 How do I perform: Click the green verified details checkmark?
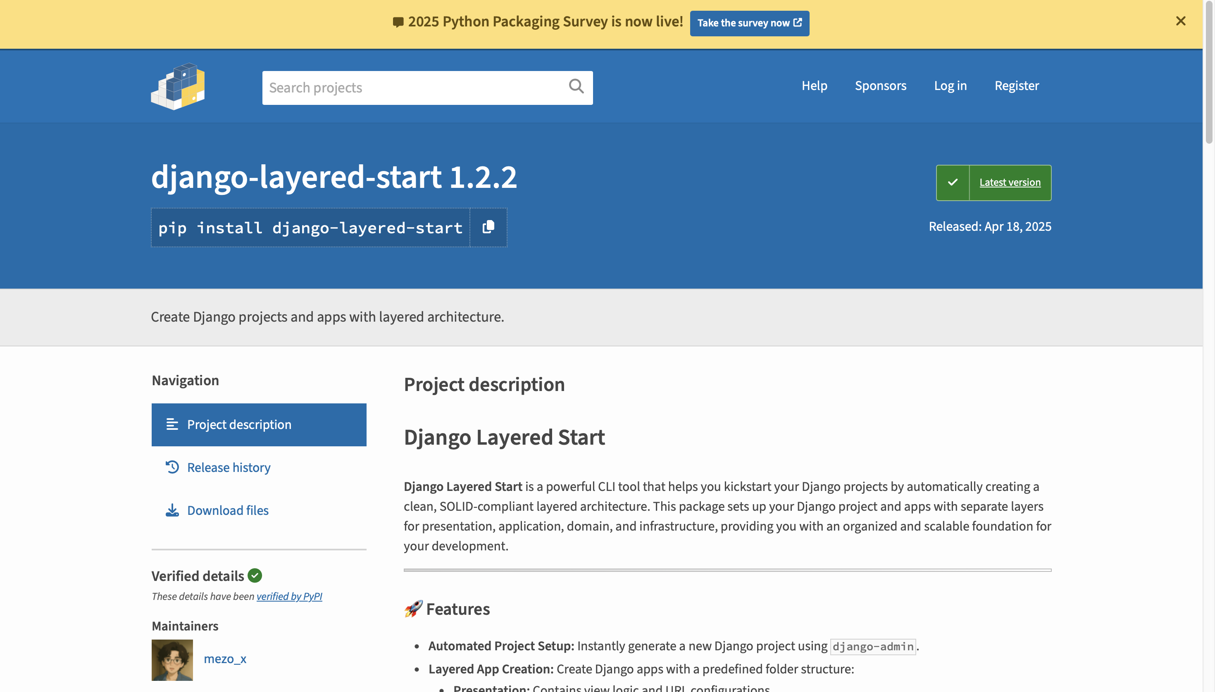[255, 575]
